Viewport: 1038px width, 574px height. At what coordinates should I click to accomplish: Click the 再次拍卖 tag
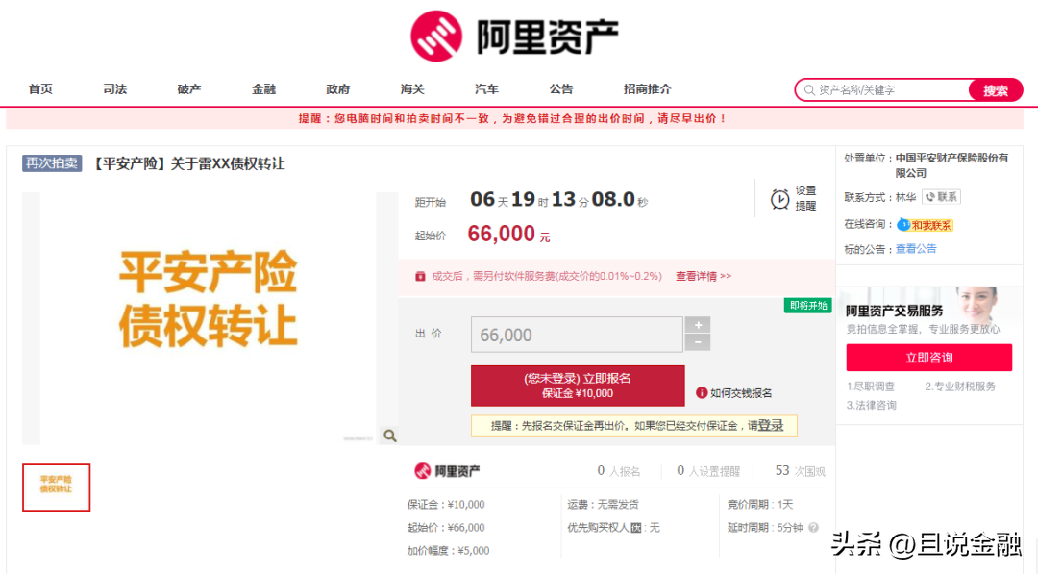(52, 163)
